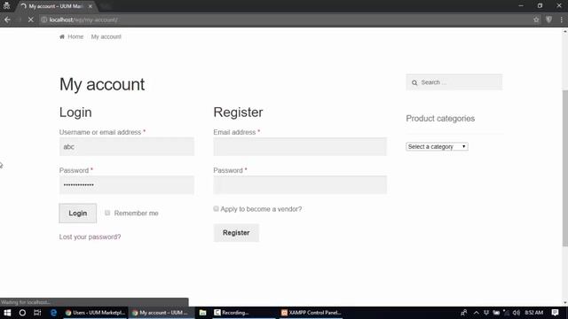
Task: Click the Register button
Action: coord(236,232)
